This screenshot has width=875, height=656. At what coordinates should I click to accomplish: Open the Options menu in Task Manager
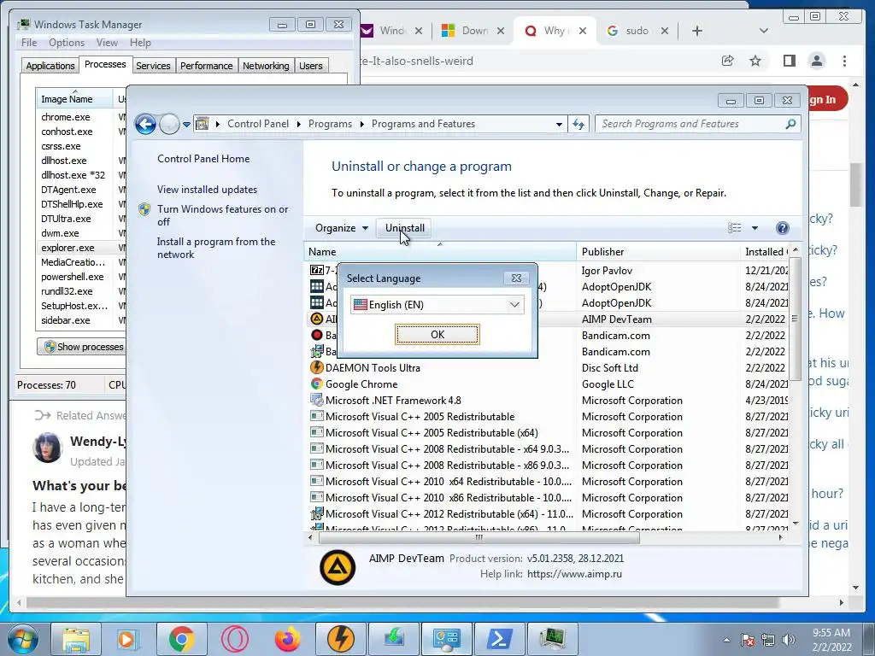click(67, 43)
